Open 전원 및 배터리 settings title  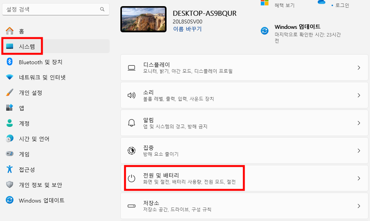pos(161,175)
